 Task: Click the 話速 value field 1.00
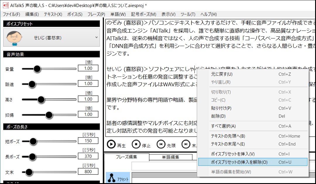(88, 84)
